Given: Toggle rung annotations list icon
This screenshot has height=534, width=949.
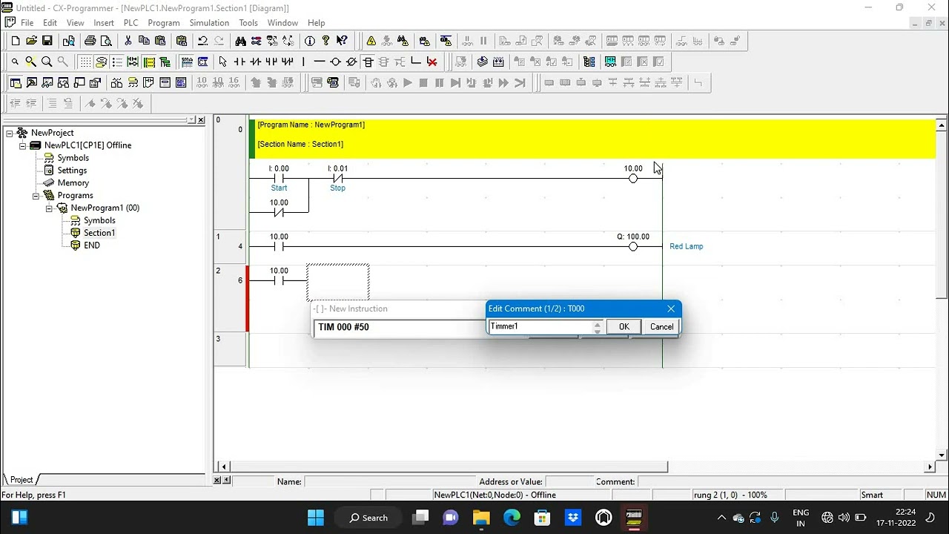Looking at the screenshot, I should [x=117, y=62].
